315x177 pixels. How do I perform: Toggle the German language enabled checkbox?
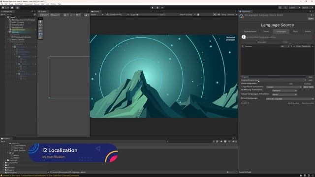point(313,46)
